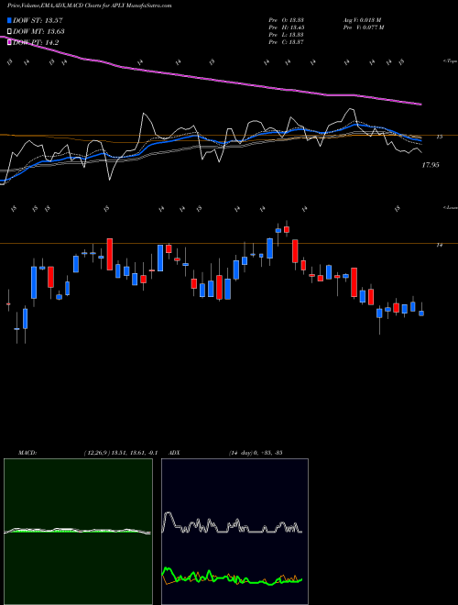
Task: Click the white ADX line peak at left of ADX panel
Action: pos(168,514)
